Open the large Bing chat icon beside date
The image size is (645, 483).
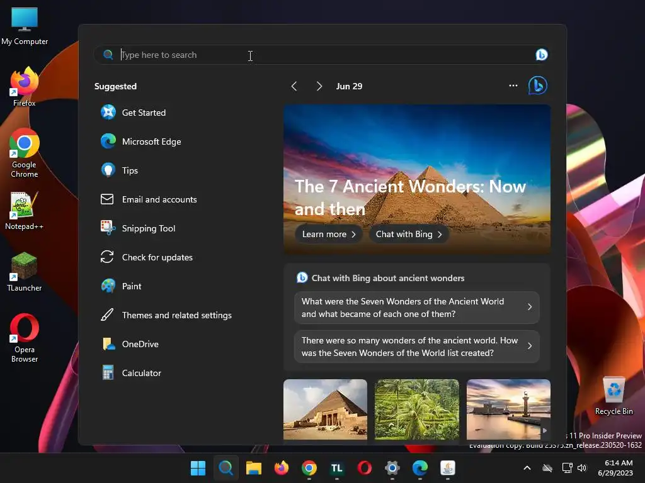(538, 86)
